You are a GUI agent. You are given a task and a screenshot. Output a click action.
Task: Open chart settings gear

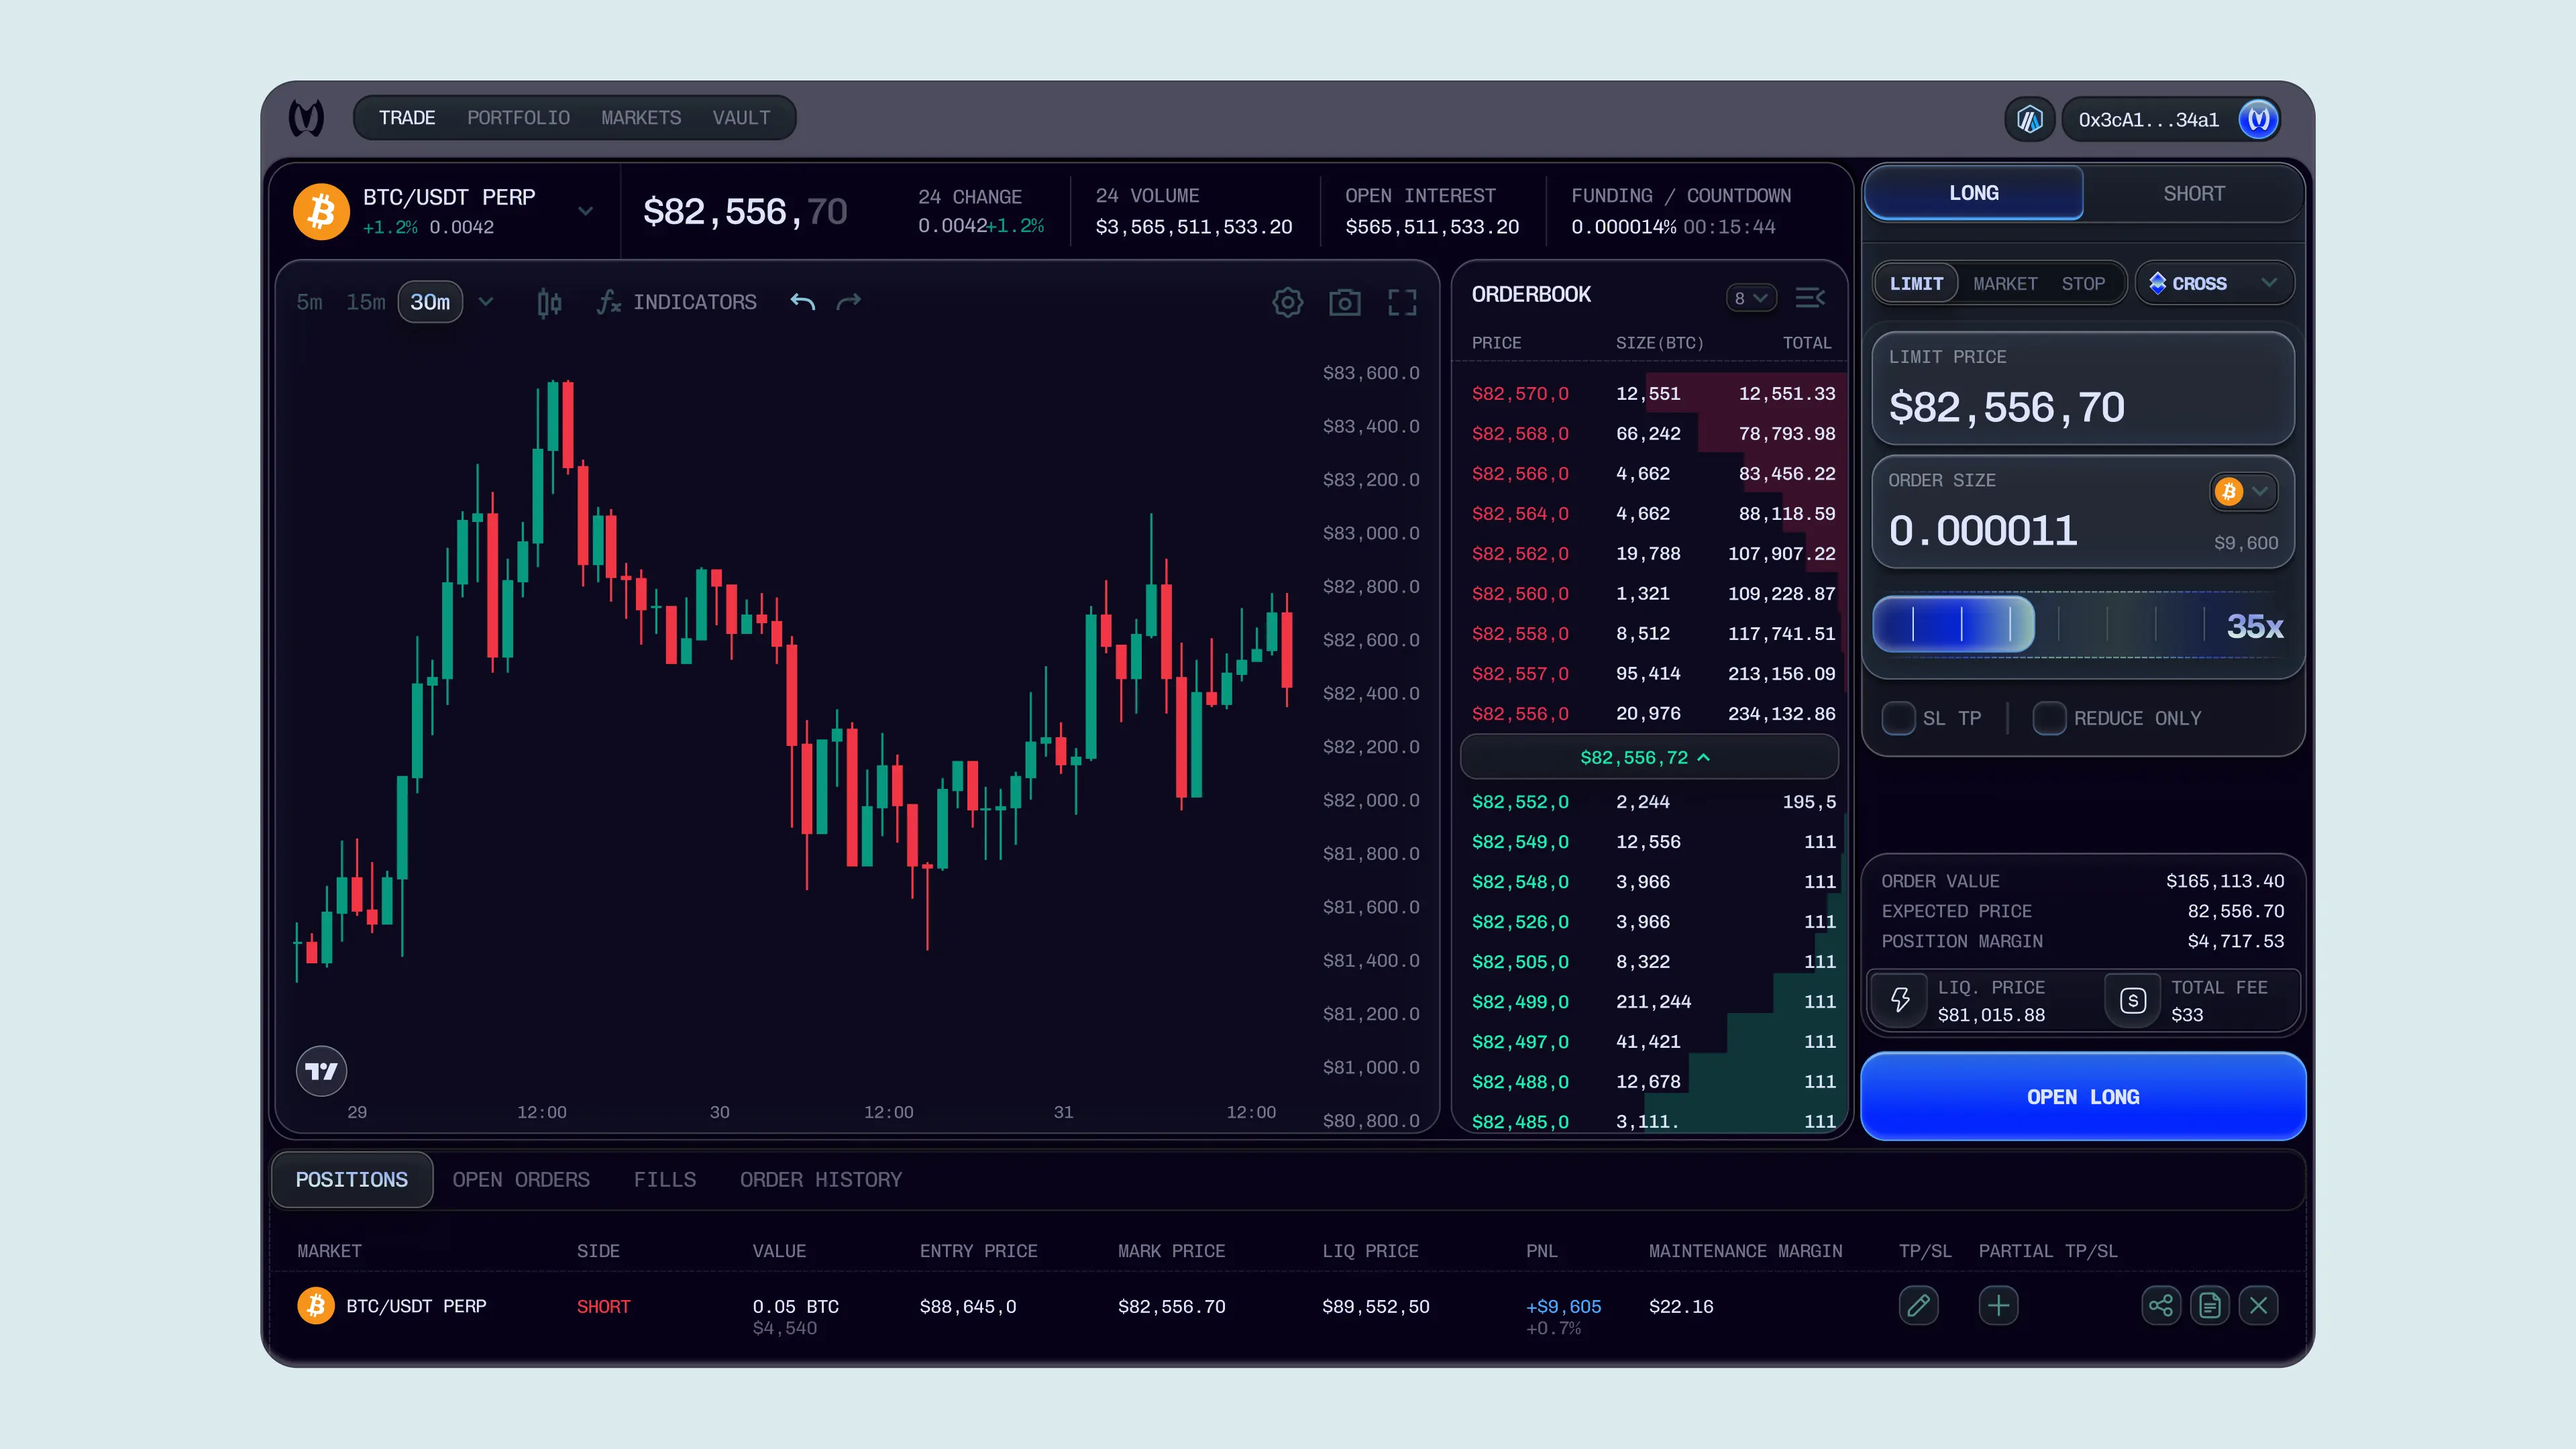[x=1288, y=302]
